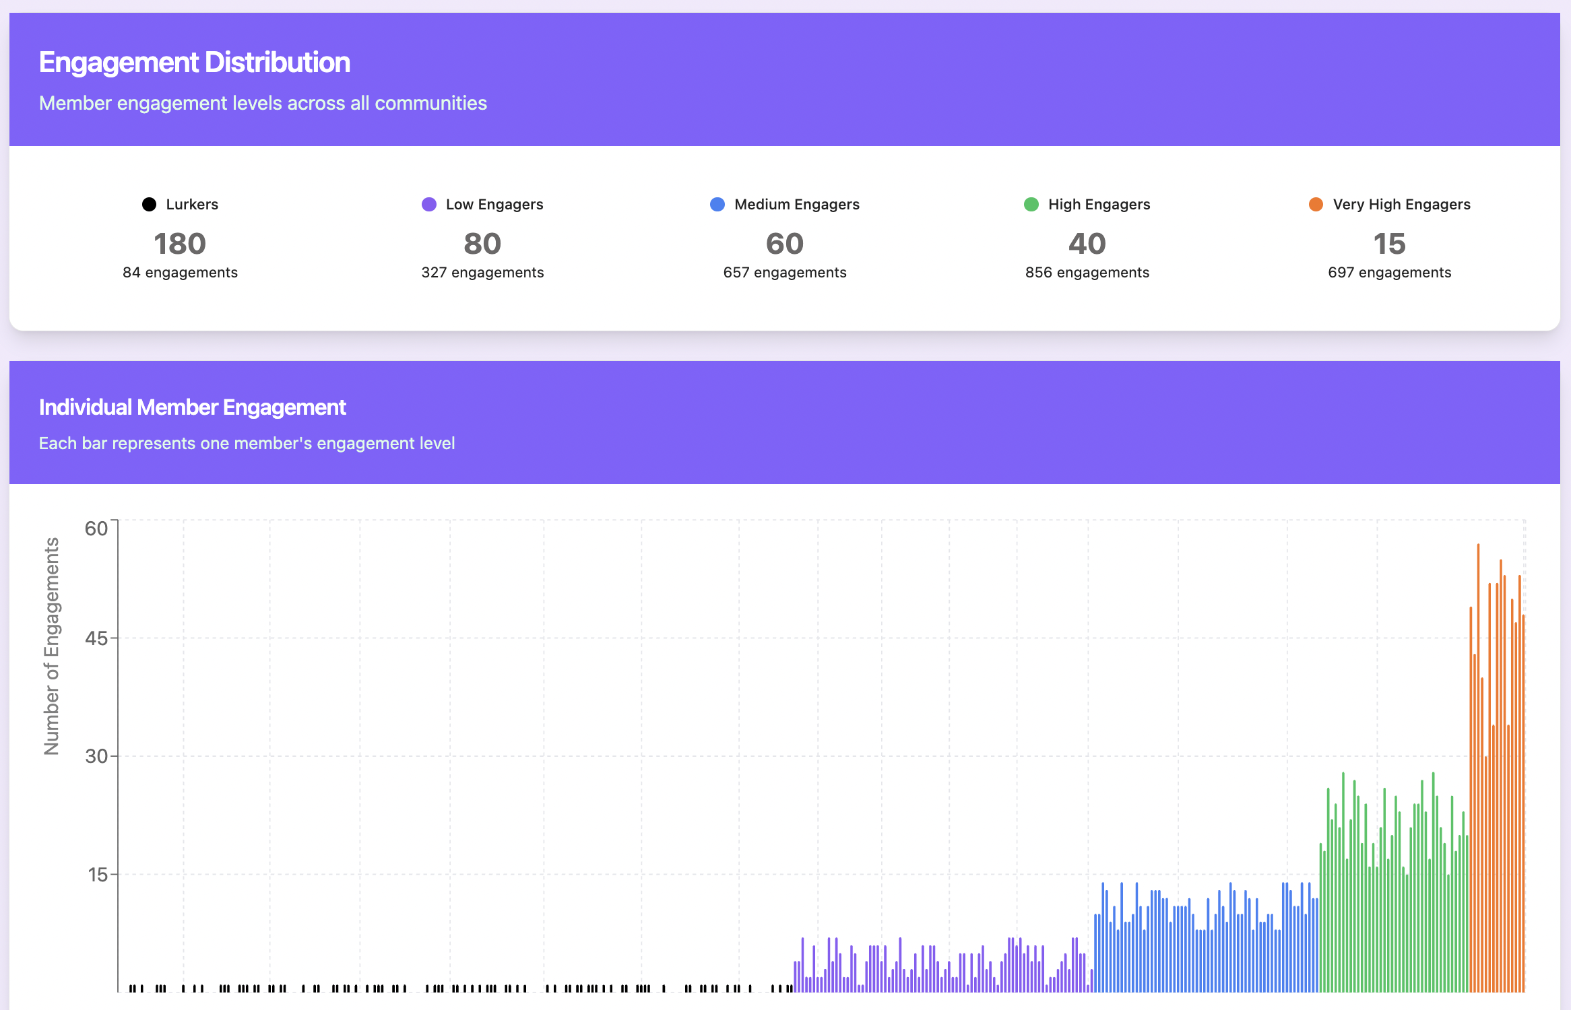Select the Medium Engagers legend label
Image resolution: width=1571 pixels, height=1010 pixels.
coord(796,204)
